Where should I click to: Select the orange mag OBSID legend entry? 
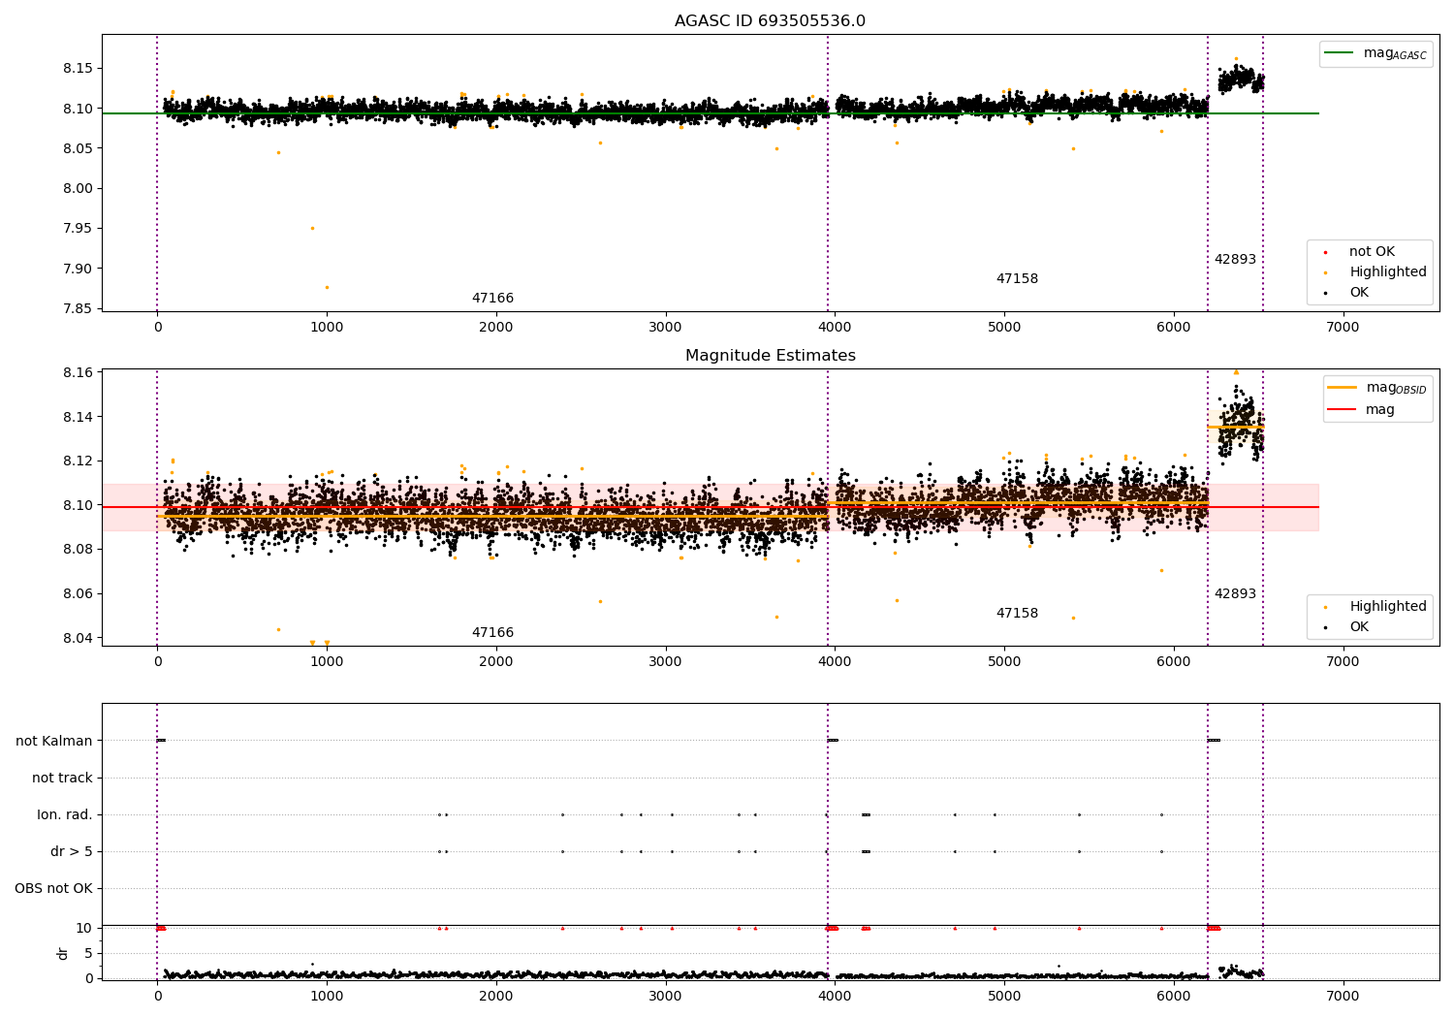click(x=1376, y=388)
